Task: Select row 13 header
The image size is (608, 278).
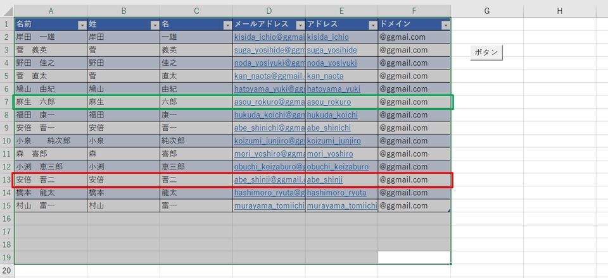Action: [x=7, y=180]
